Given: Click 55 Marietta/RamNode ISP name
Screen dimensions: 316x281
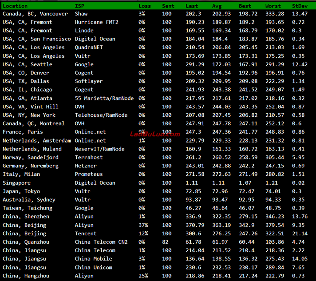Looking at the screenshot, I should click(x=104, y=99).
